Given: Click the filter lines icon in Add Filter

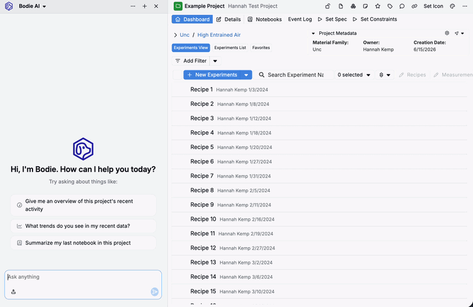Looking at the screenshot, I should point(178,61).
